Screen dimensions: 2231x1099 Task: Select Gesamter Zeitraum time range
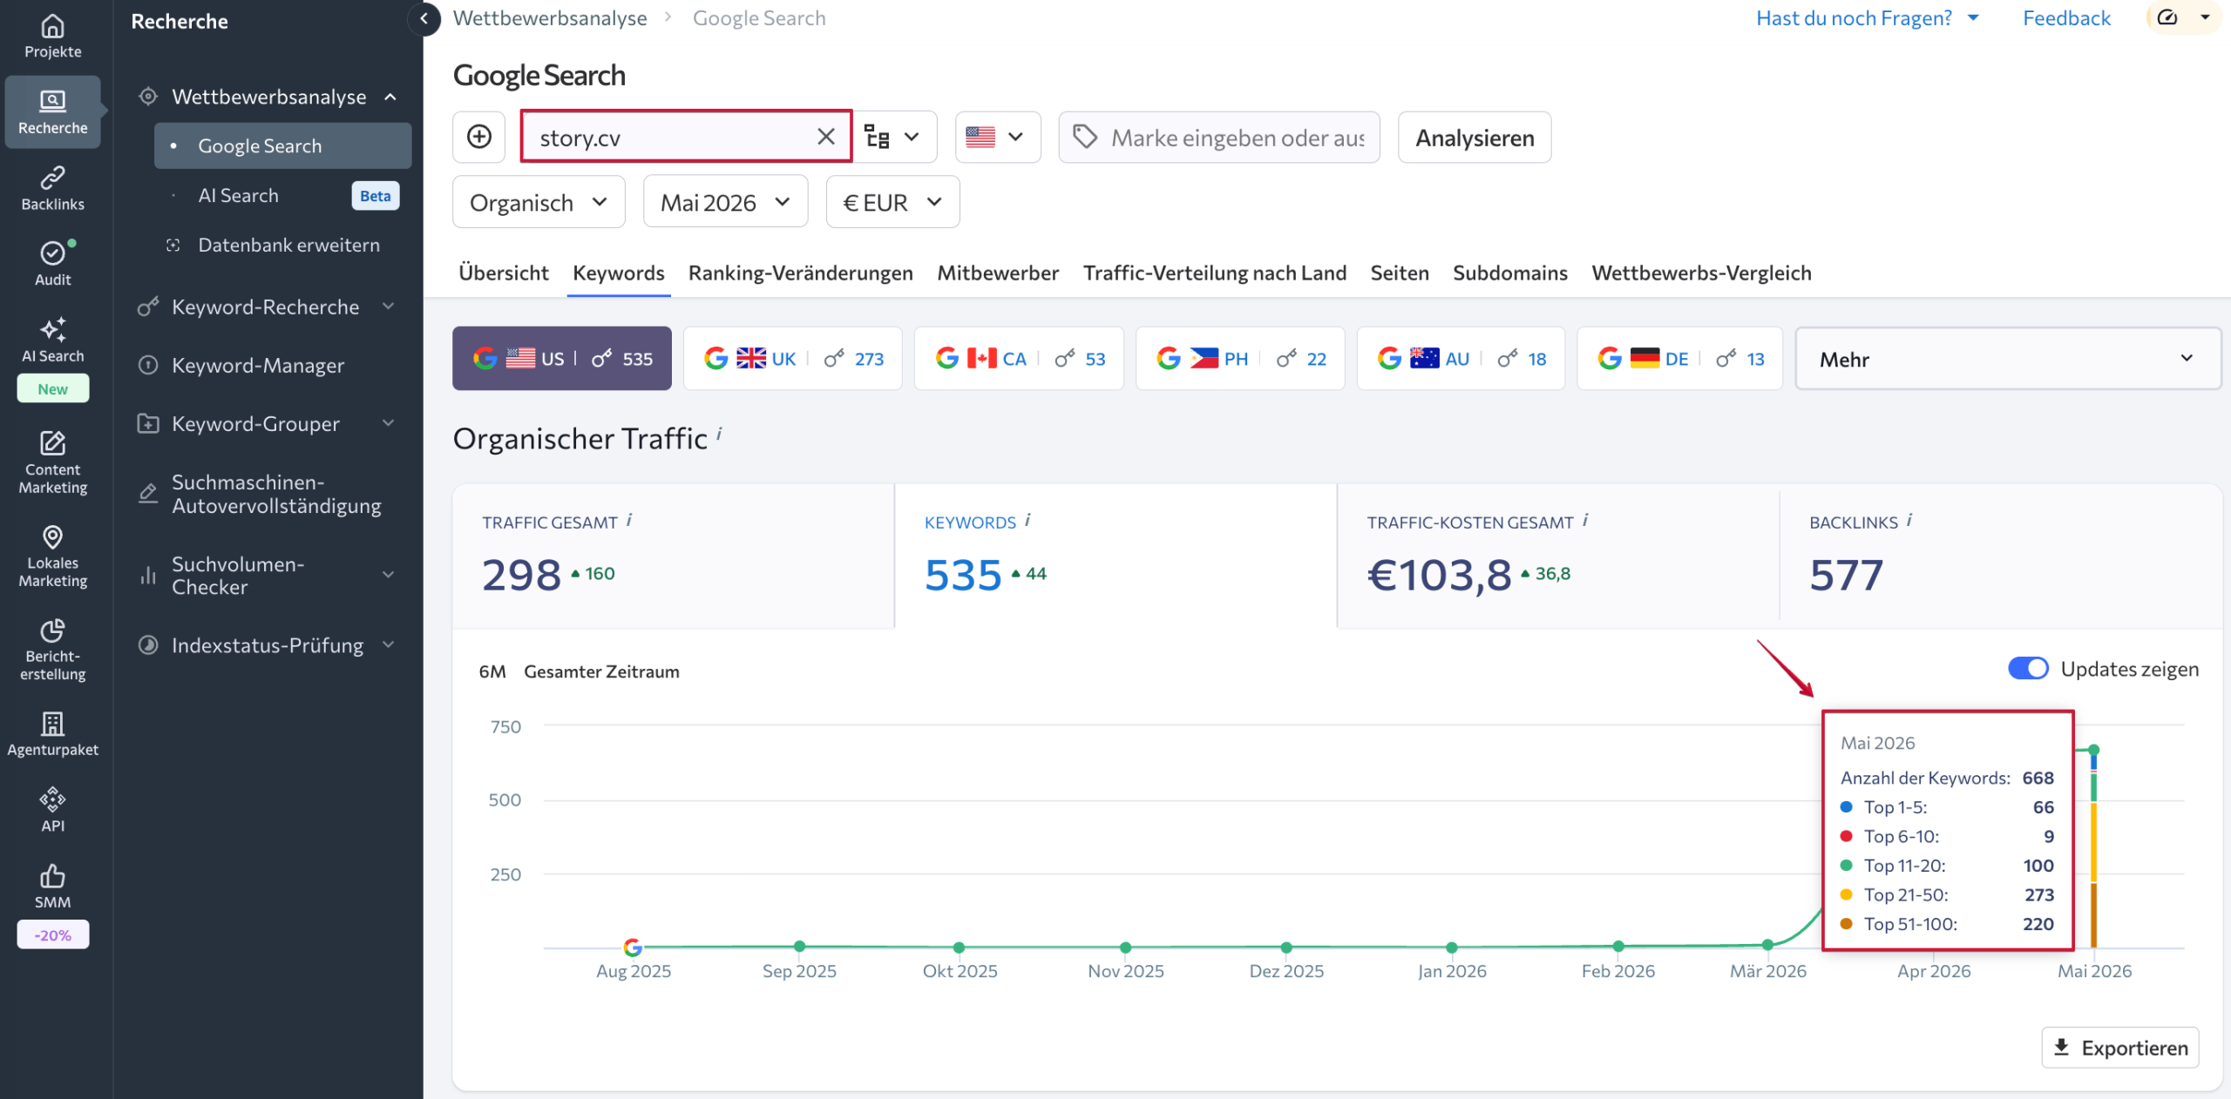point(601,671)
